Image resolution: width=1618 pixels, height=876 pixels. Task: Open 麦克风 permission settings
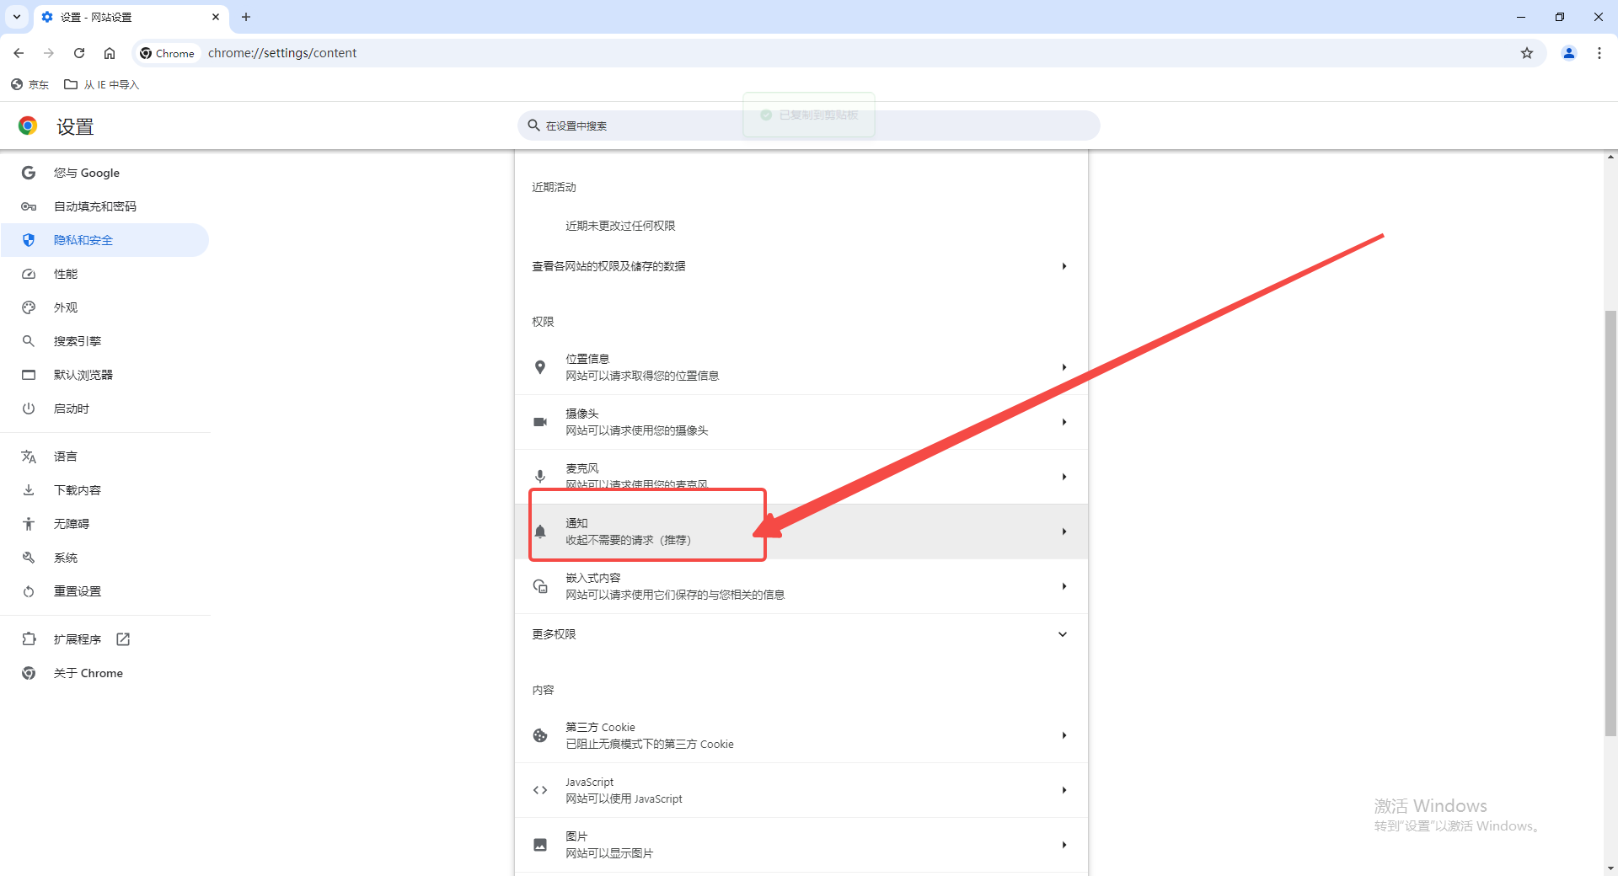pos(801,477)
